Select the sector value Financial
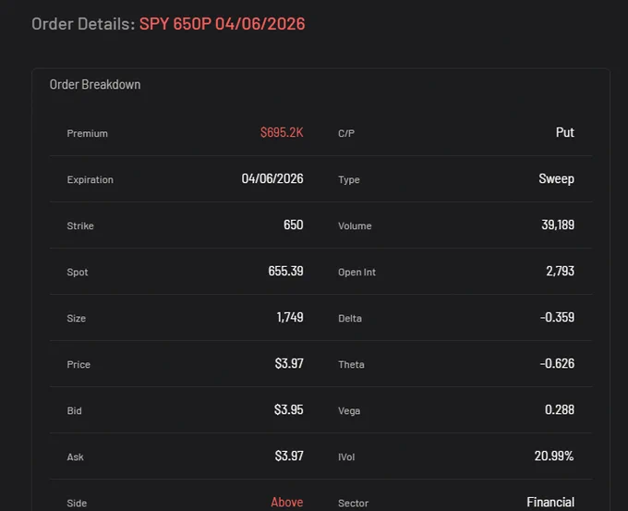Viewport: 628px width, 511px height. (x=550, y=502)
